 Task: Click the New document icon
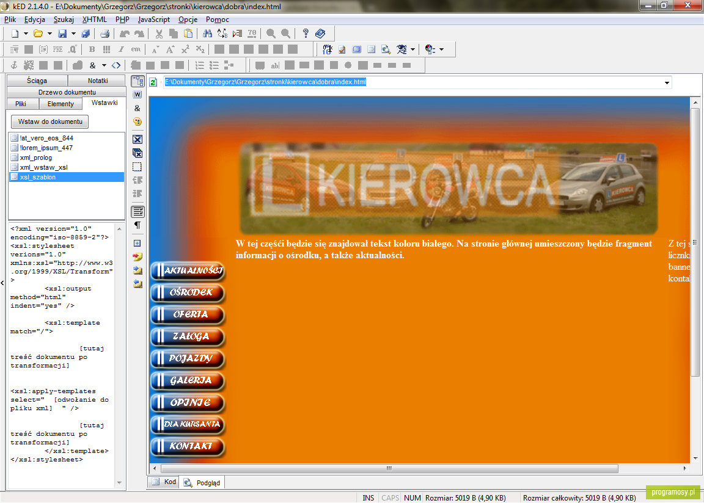coord(15,34)
